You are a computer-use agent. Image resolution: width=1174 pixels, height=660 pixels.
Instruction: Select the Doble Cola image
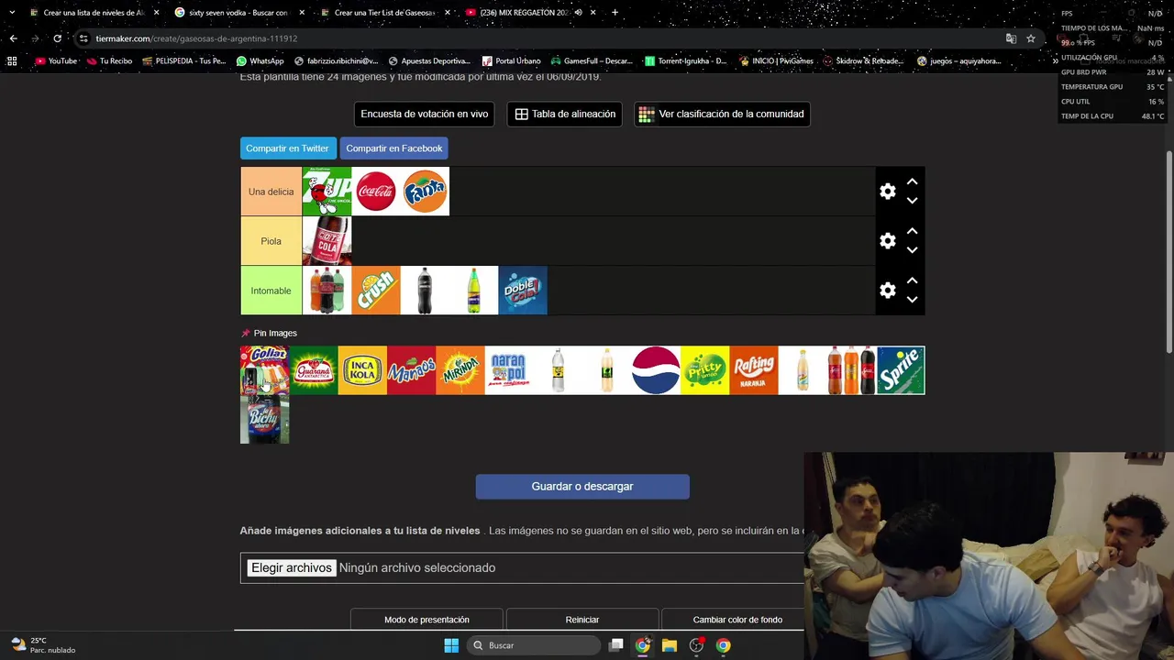523,291
